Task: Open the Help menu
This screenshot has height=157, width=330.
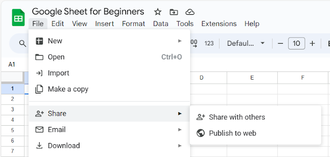Action: point(252,24)
